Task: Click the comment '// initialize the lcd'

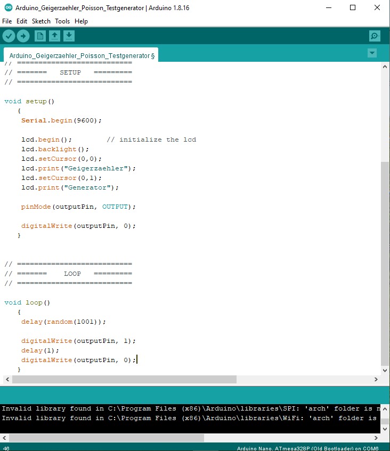Action: coord(151,140)
